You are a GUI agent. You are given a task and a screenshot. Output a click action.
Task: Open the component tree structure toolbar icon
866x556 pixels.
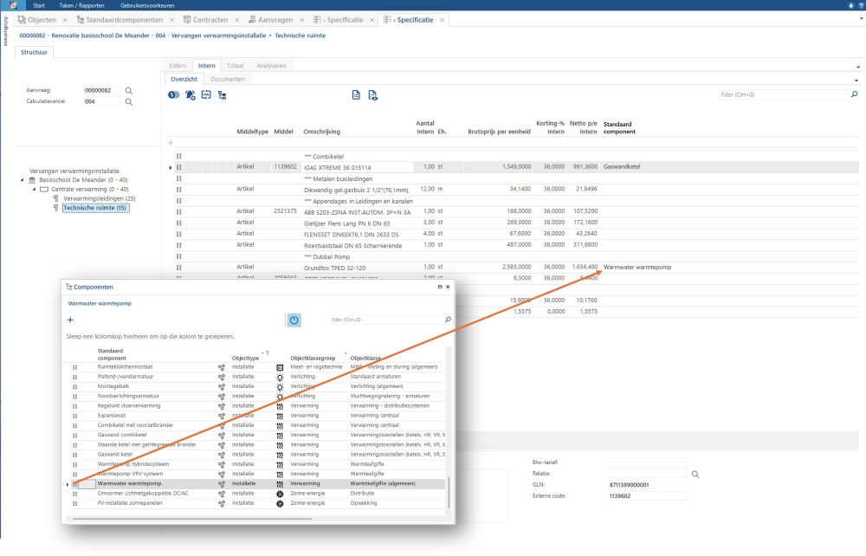point(222,95)
